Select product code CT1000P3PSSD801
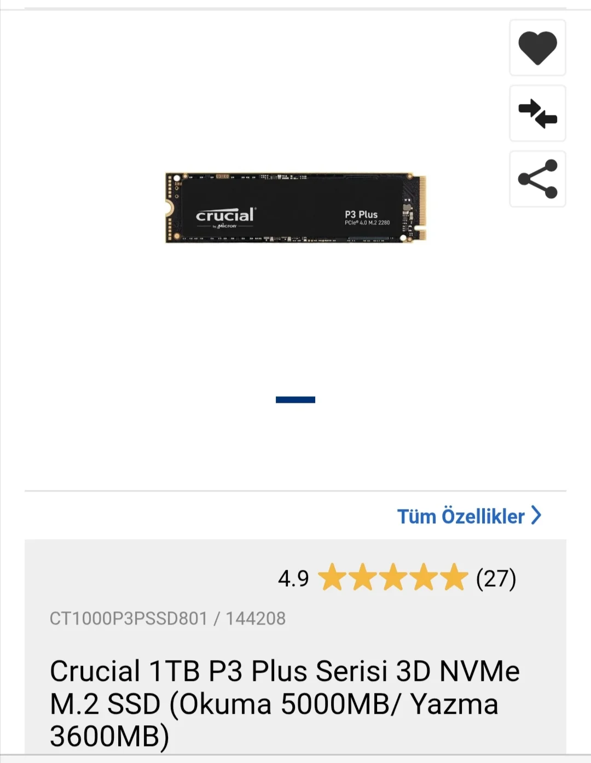591x763 pixels. pyautogui.click(x=129, y=619)
